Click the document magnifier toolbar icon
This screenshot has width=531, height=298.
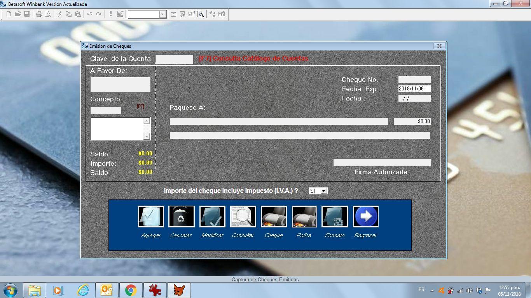tap(201, 14)
